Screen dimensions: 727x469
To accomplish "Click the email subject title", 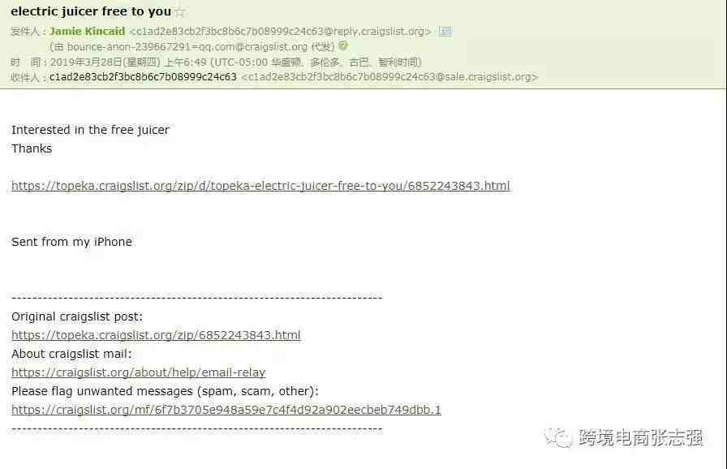I will (91, 11).
